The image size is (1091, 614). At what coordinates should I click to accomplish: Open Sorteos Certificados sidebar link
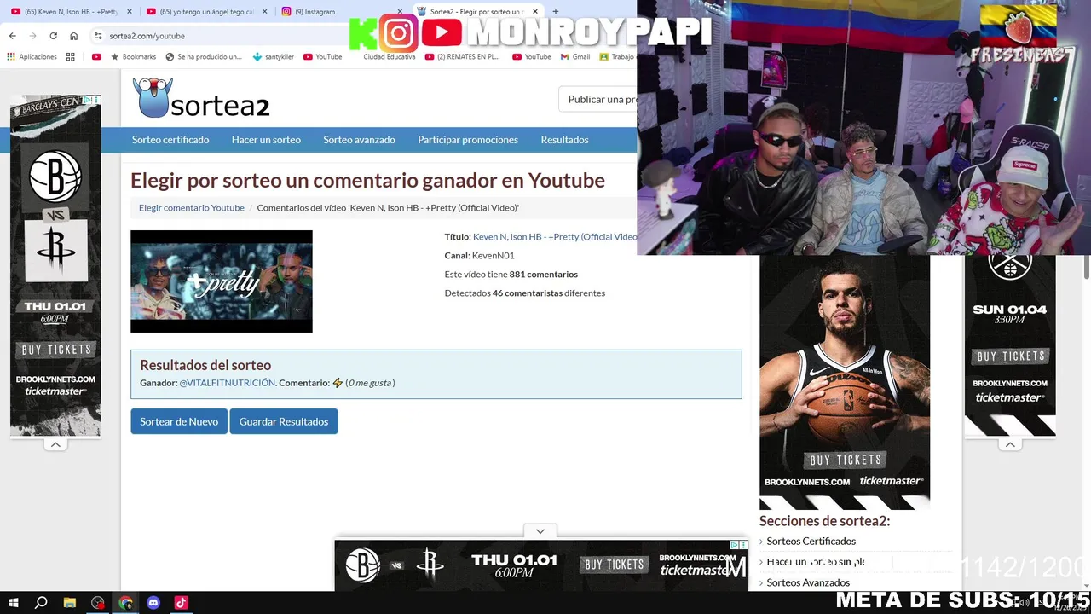811,542
